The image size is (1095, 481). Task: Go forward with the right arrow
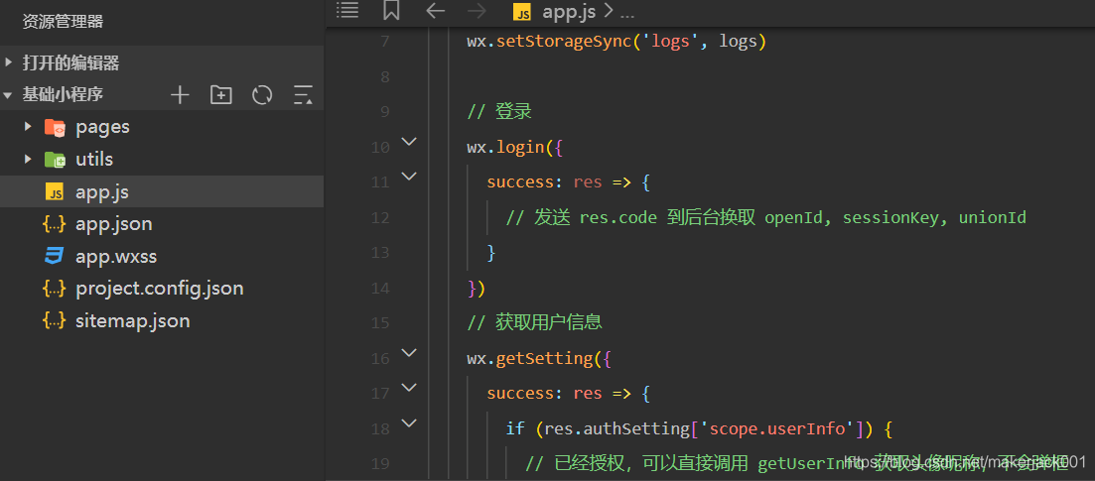click(477, 11)
